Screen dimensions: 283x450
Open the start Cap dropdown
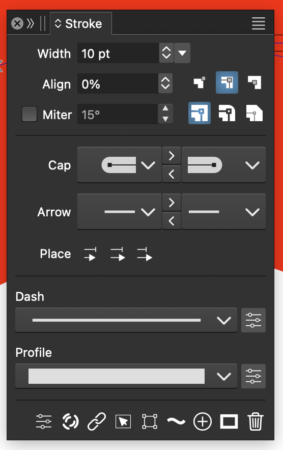[120, 165]
